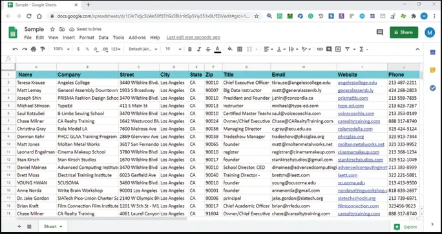
Task: Toggle bold formatting
Action: tap(190, 49)
